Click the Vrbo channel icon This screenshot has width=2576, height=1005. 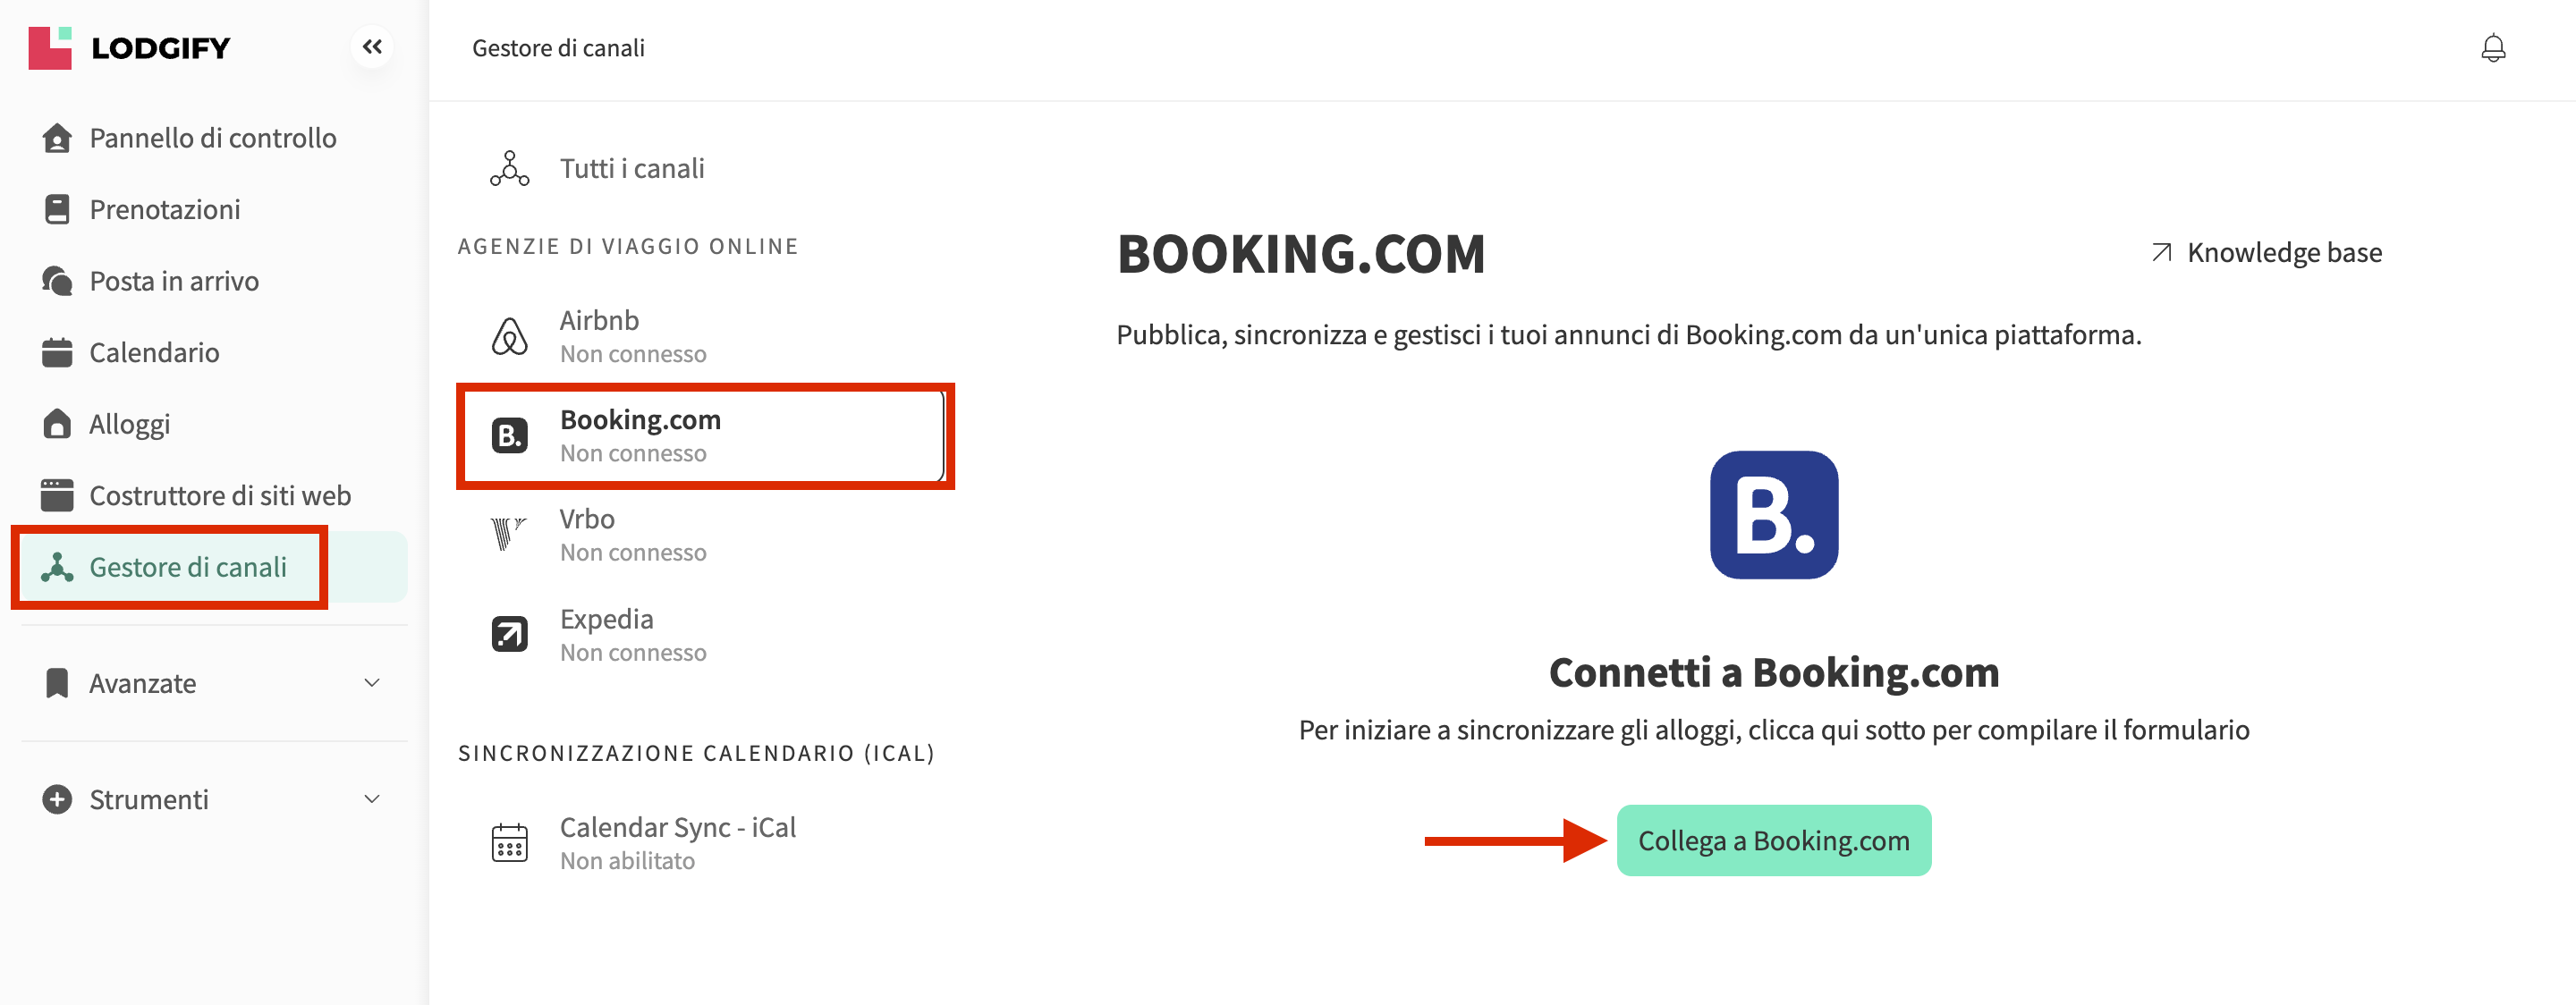tap(508, 534)
